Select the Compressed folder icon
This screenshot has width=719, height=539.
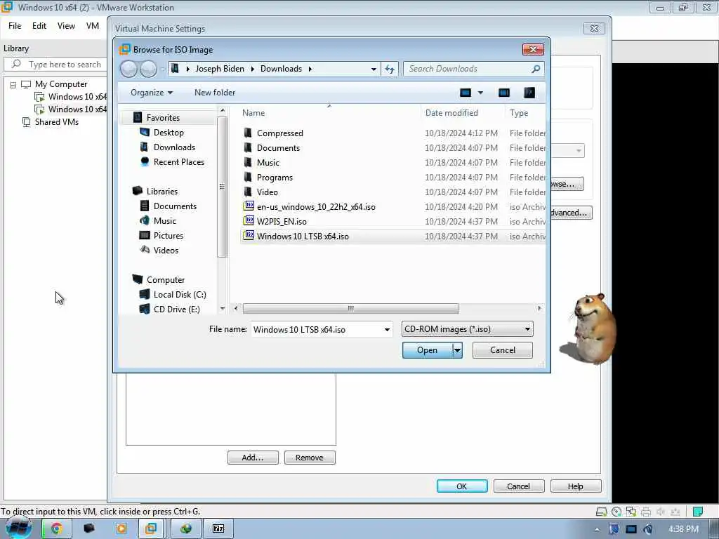[x=248, y=133]
